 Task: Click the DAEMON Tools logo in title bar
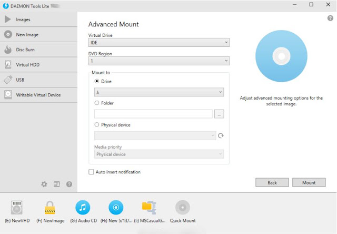point(6,6)
